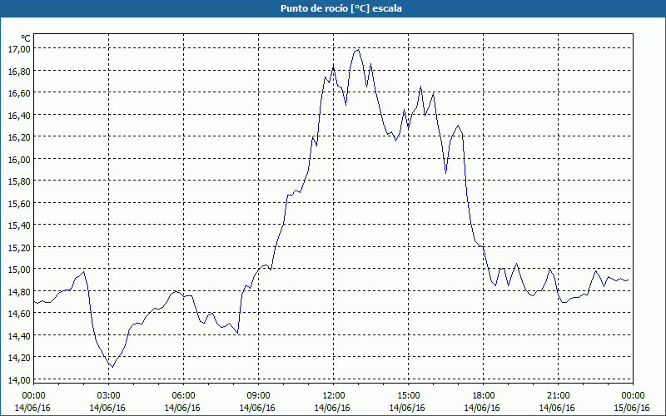This screenshot has width=666, height=416.
Task: Click the 12:00 x-axis label
Action: (x=334, y=396)
